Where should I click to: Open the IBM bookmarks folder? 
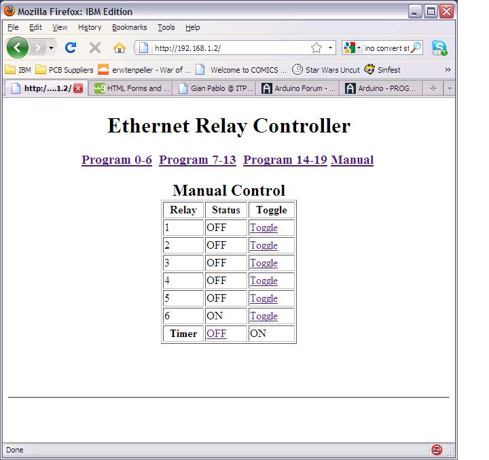[x=18, y=69]
